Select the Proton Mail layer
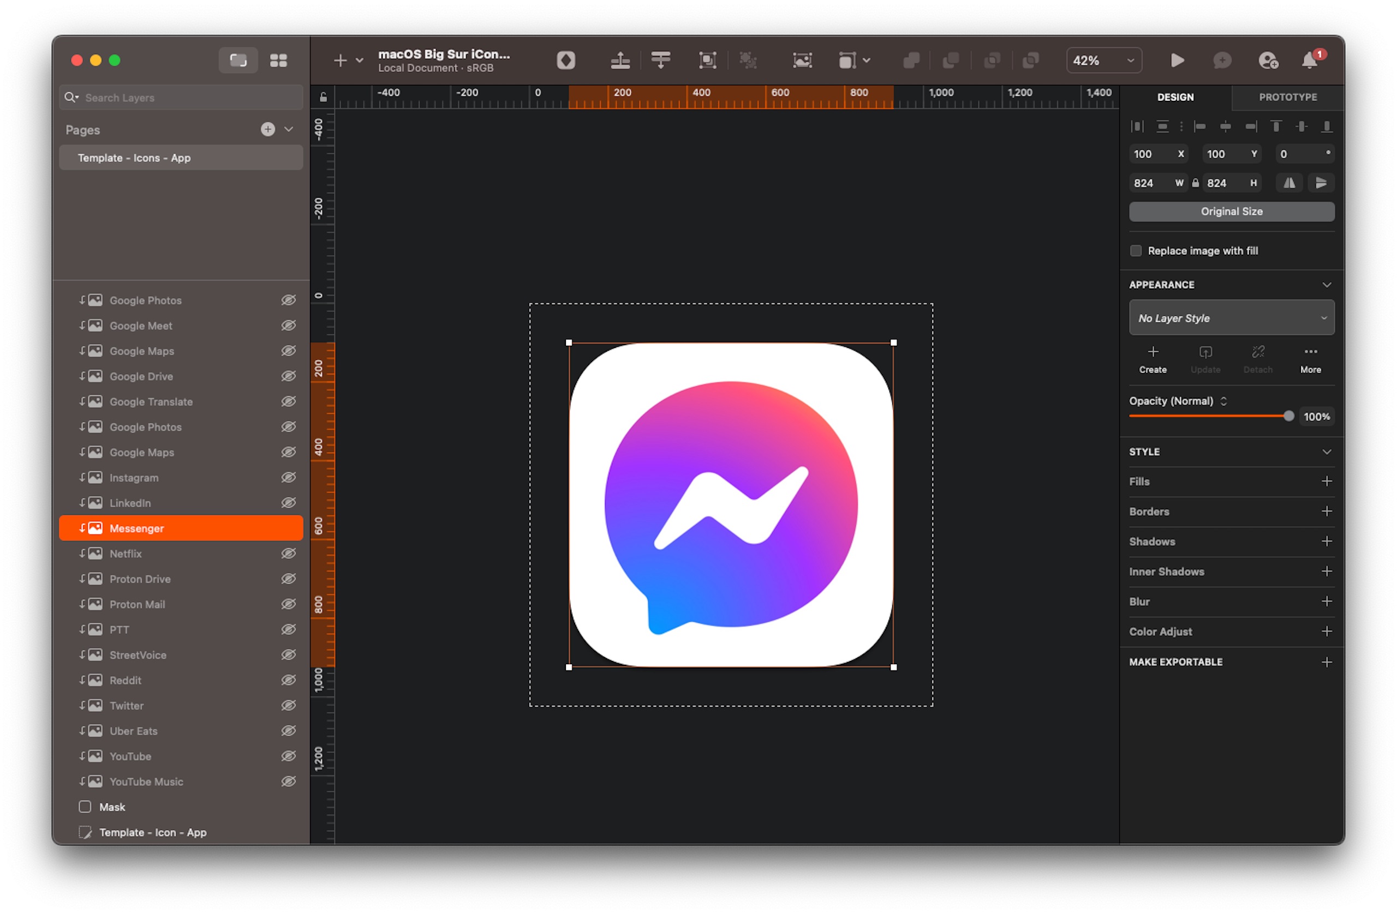Viewport: 1397px width, 914px height. click(181, 604)
